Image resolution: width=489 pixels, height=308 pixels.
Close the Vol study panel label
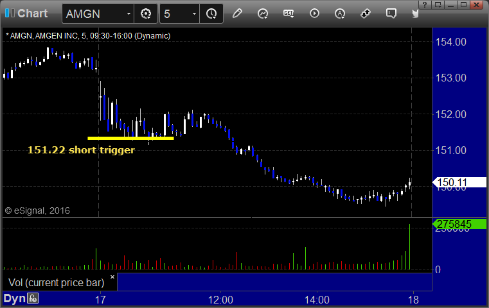coord(112,277)
